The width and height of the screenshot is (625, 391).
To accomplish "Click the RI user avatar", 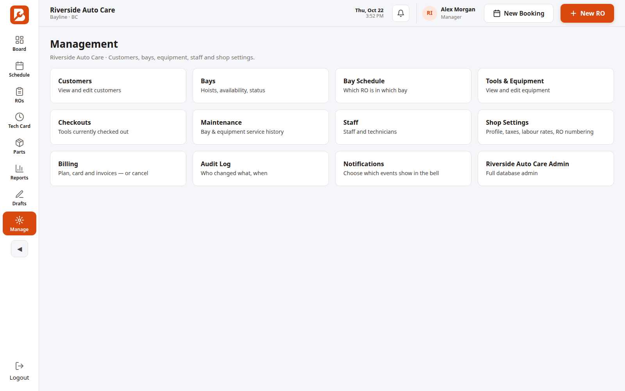I will (430, 13).
